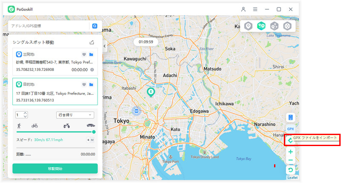Image resolution: width=341 pixels, height=183 pixels.
Task: Open the Leaflet attribution link
Action: point(292,177)
